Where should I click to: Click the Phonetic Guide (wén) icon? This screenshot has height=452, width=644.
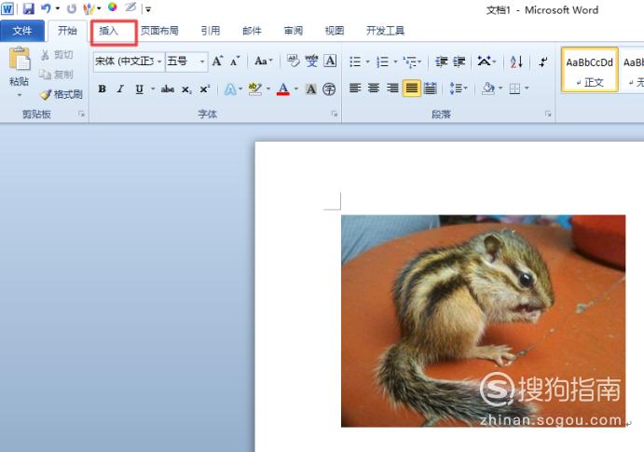pos(311,62)
